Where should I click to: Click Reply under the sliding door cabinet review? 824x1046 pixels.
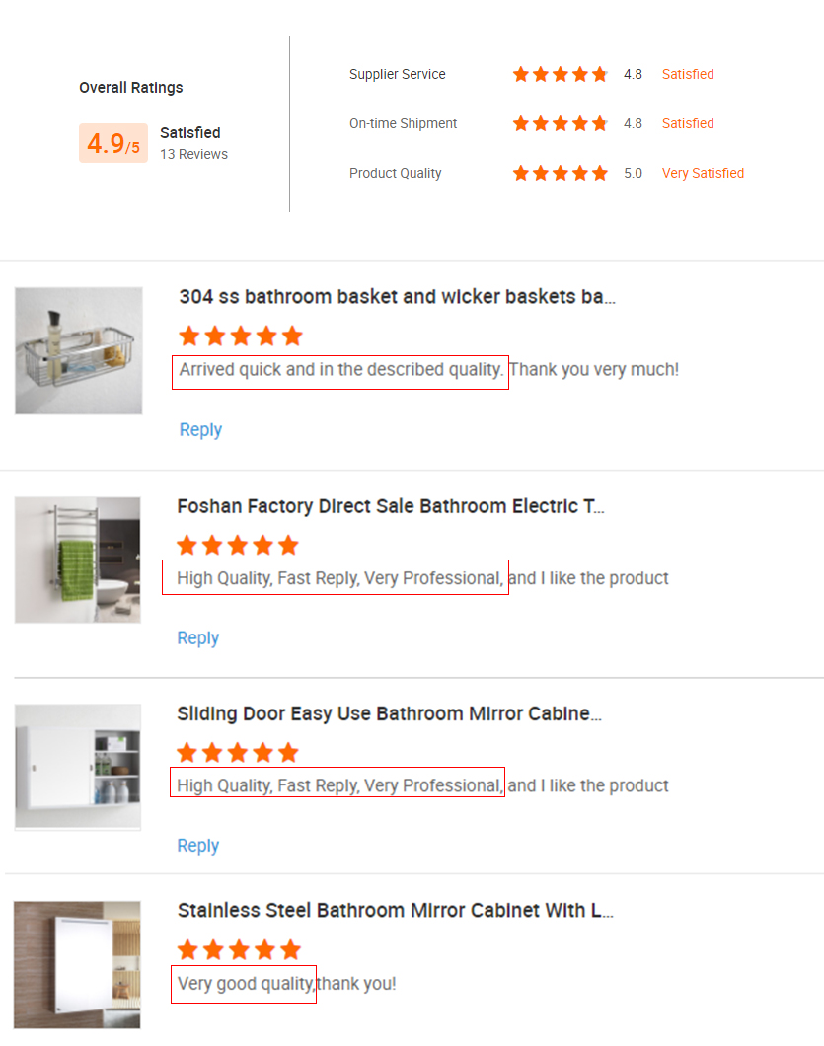point(197,846)
